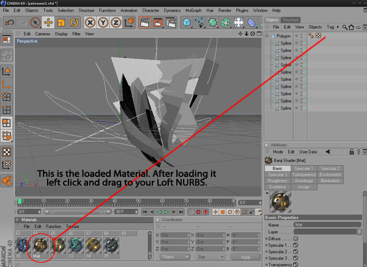The image size is (367, 267).
Task: Activate the Scale tool
Action: point(61,23)
